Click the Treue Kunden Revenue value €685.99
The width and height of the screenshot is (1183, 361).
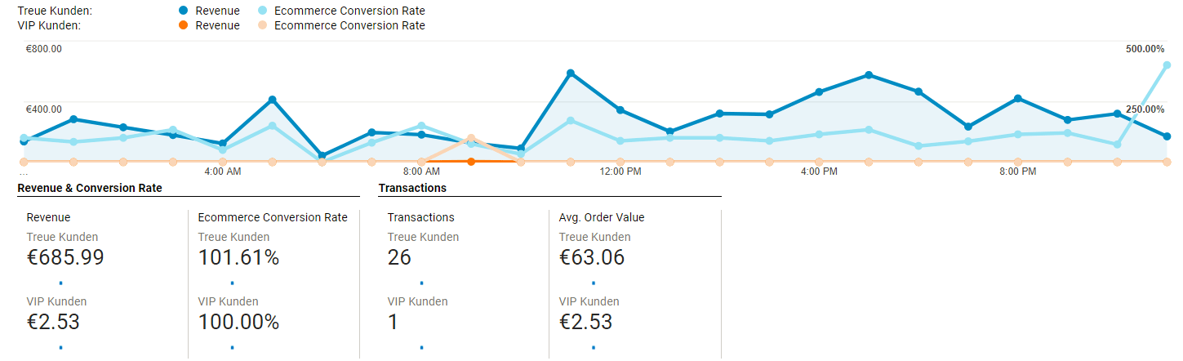point(65,257)
